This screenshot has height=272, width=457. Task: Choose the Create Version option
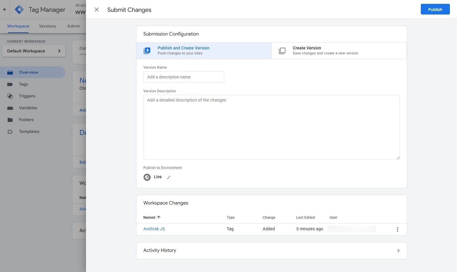click(307, 50)
